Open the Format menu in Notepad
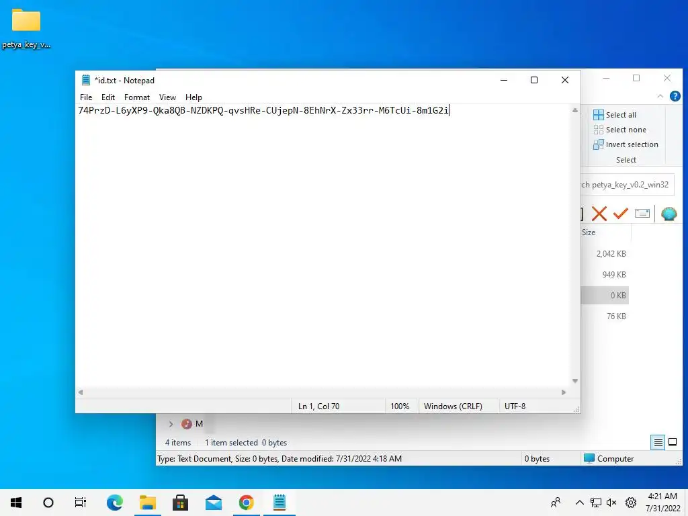 [137, 97]
